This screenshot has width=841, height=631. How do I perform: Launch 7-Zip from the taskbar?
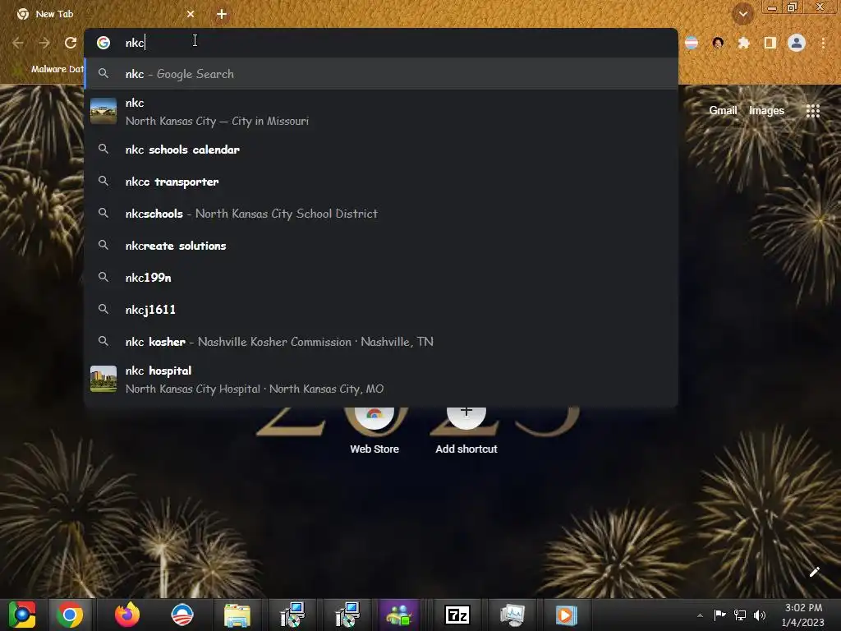[x=457, y=615]
